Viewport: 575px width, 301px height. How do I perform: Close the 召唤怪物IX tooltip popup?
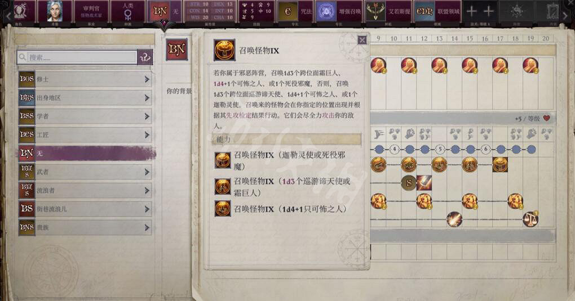362,40
